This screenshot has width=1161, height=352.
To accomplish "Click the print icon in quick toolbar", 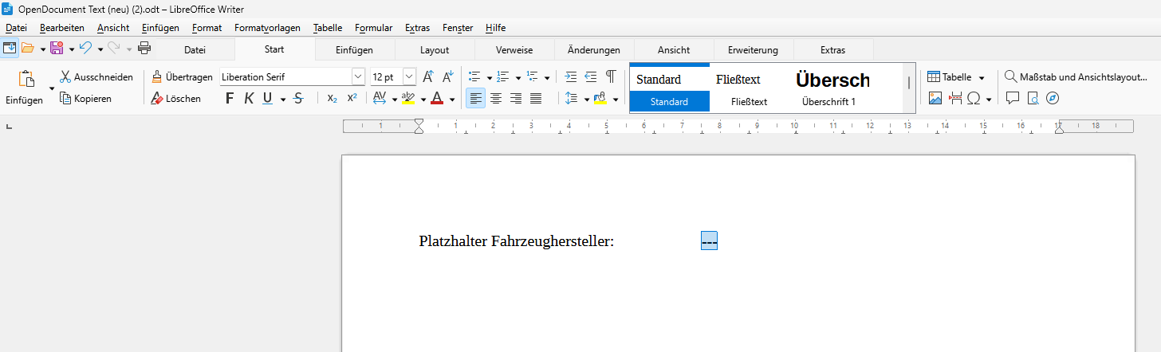I will pos(144,49).
